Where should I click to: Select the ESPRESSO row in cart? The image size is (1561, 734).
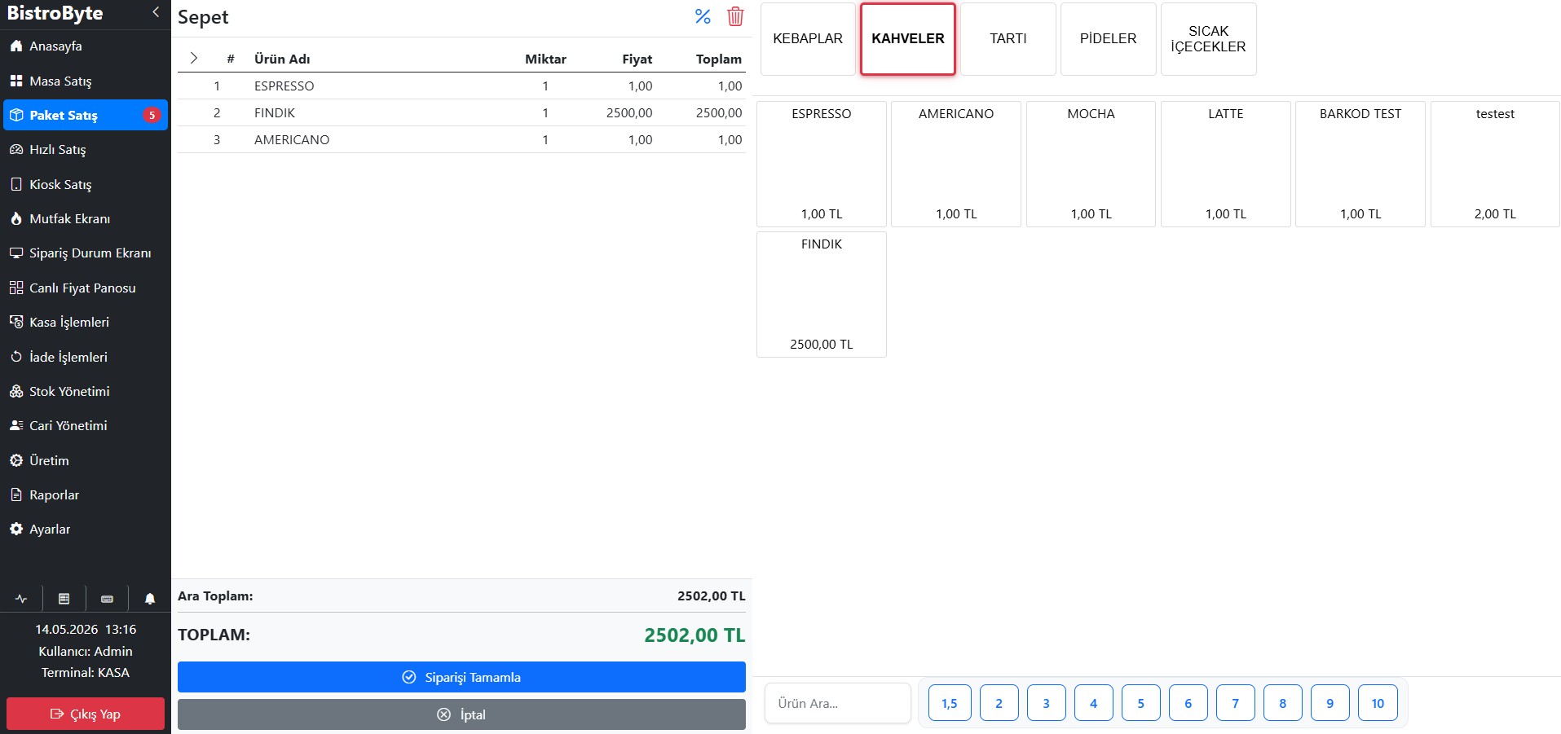461,86
